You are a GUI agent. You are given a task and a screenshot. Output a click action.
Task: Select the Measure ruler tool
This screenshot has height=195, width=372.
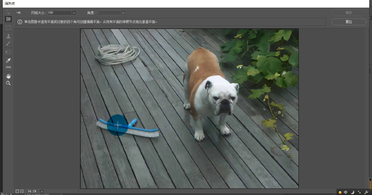tap(8, 67)
